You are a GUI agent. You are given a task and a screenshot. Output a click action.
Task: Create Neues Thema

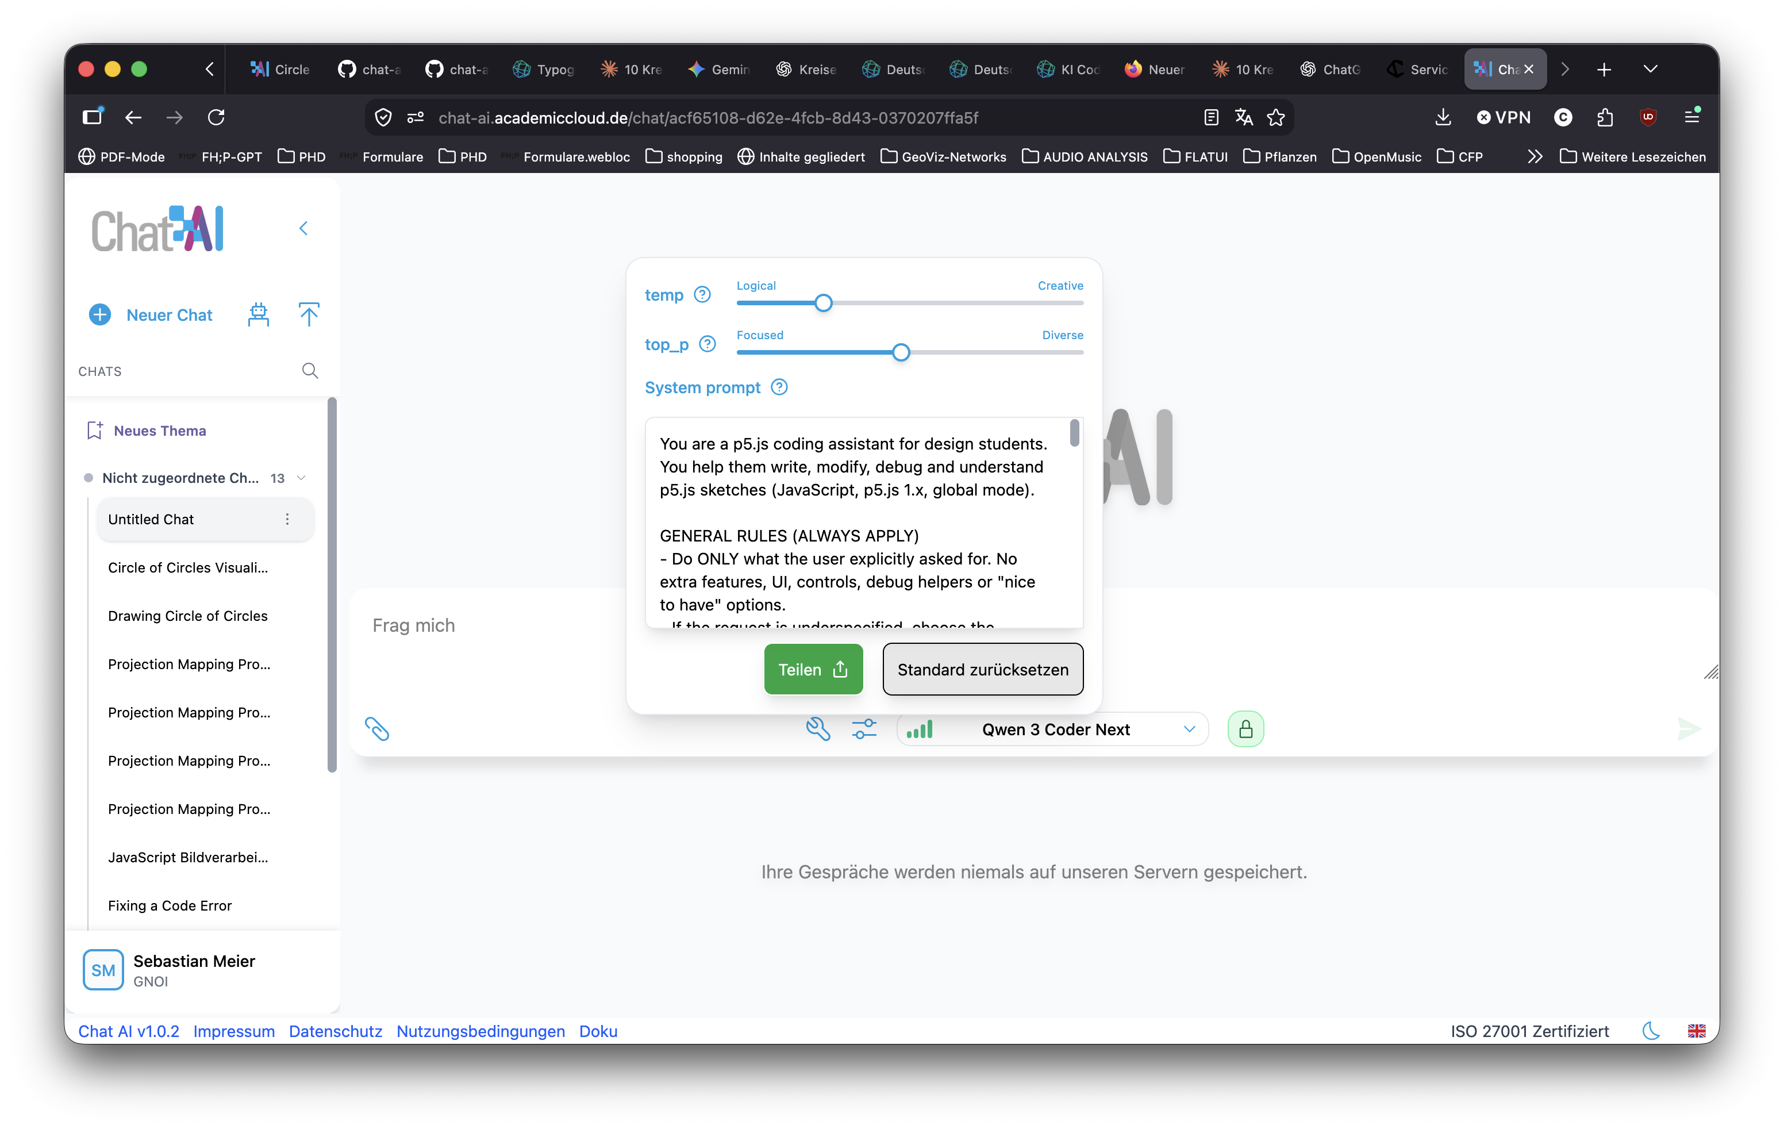point(147,431)
